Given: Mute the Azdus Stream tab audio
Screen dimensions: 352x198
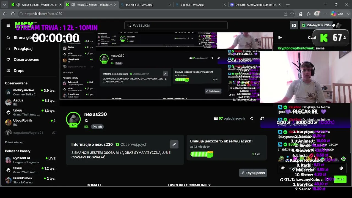Looking at the screenshot, I should 18,5.
